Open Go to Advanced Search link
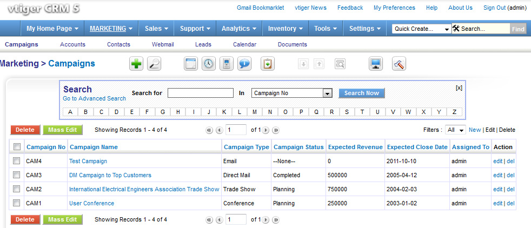Screen dimensions: 531x228 point(95,98)
